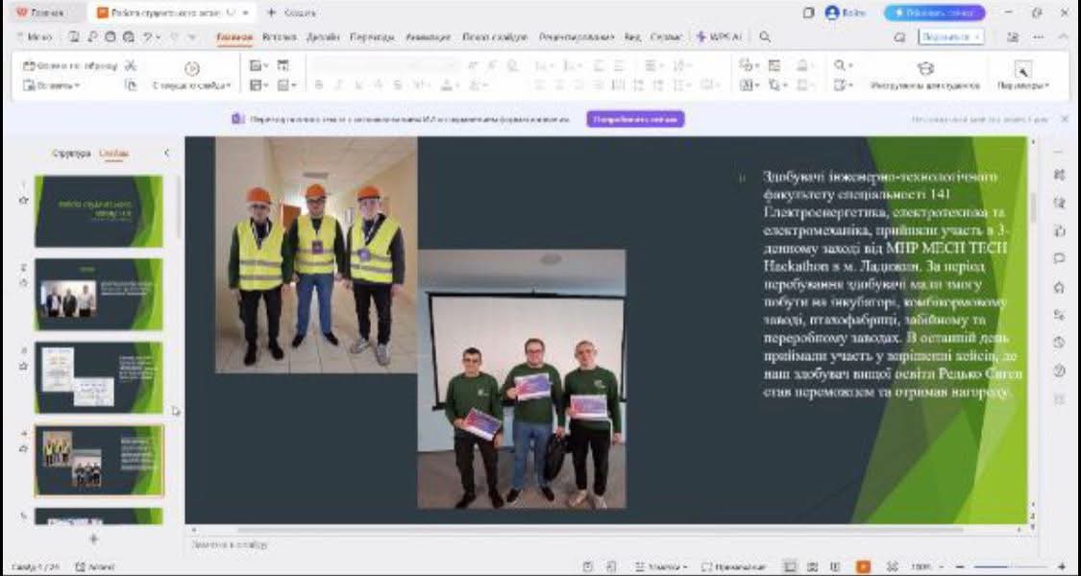Switch to slide sorter view icon

click(x=813, y=566)
